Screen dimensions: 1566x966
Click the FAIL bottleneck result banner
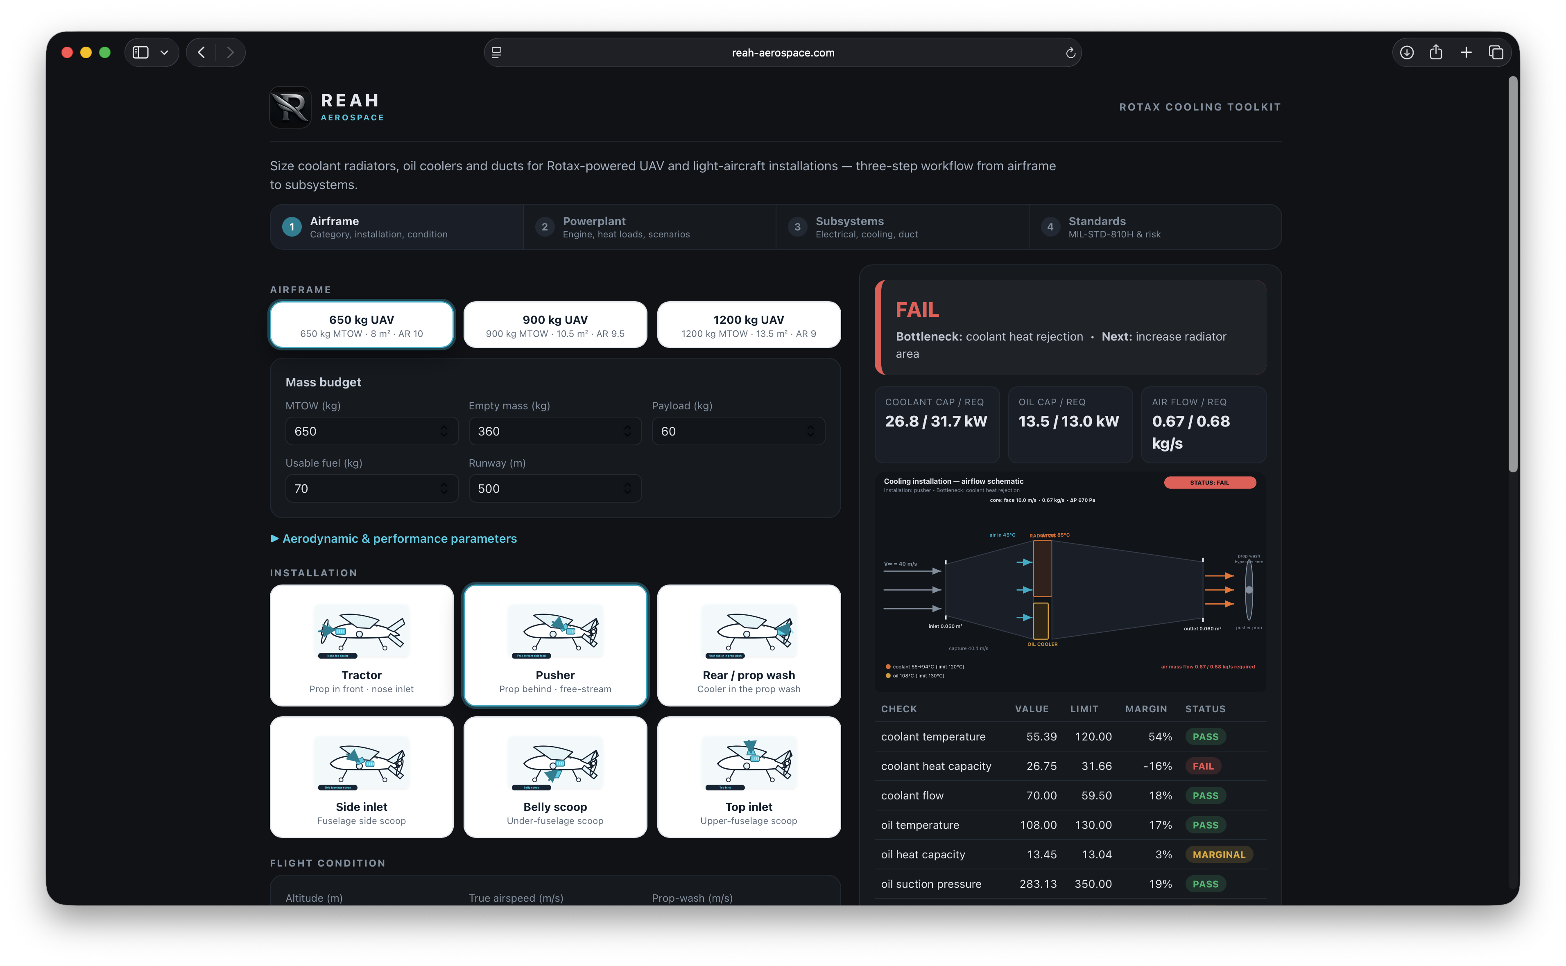click(1070, 327)
